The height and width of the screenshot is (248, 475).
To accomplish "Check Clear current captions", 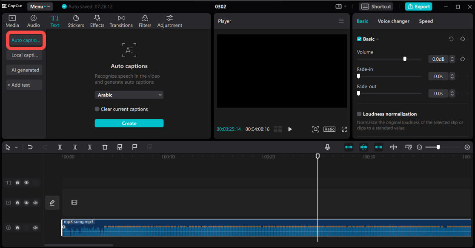I will (97, 109).
